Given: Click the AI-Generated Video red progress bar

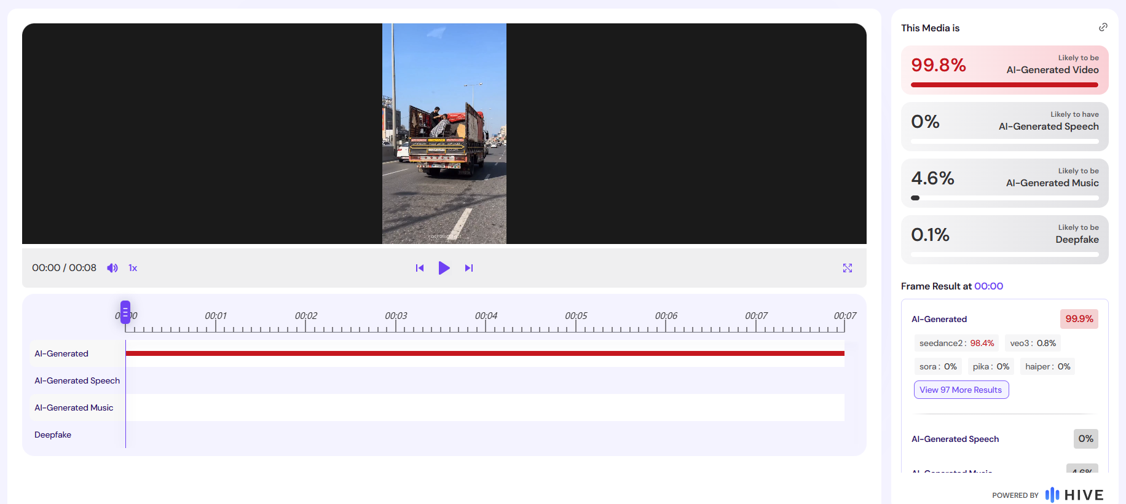Looking at the screenshot, I should pos(1005,85).
